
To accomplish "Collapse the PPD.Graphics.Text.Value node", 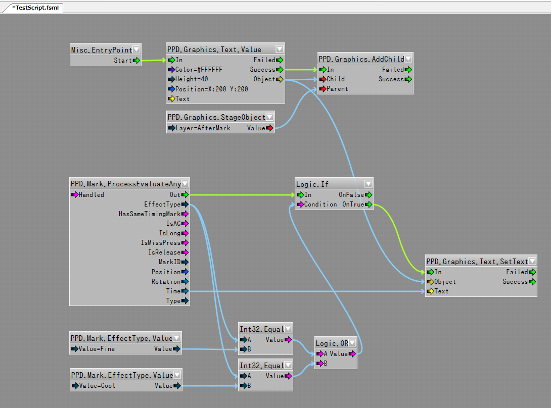I will point(280,49).
